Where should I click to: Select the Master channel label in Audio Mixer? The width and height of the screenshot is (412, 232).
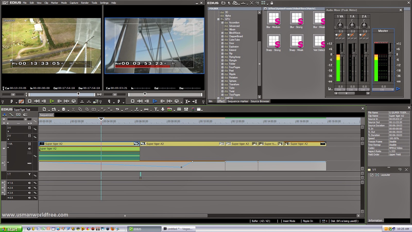[383, 31]
